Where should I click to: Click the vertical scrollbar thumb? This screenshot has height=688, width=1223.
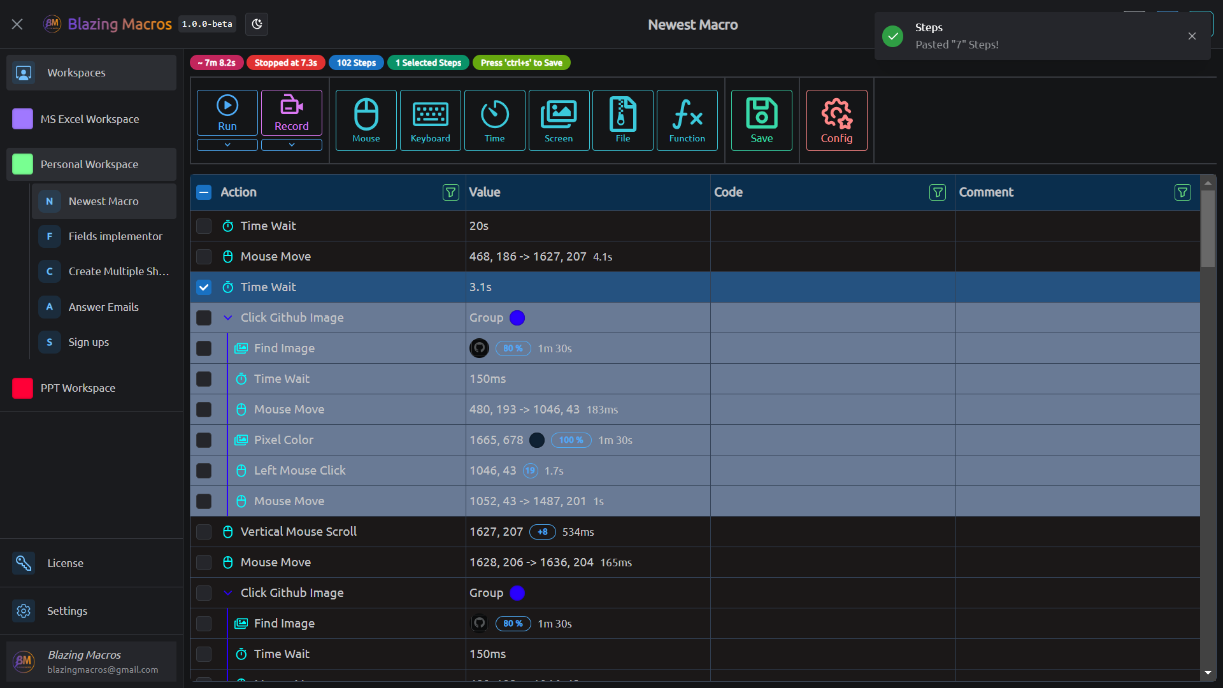(1208, 229)
